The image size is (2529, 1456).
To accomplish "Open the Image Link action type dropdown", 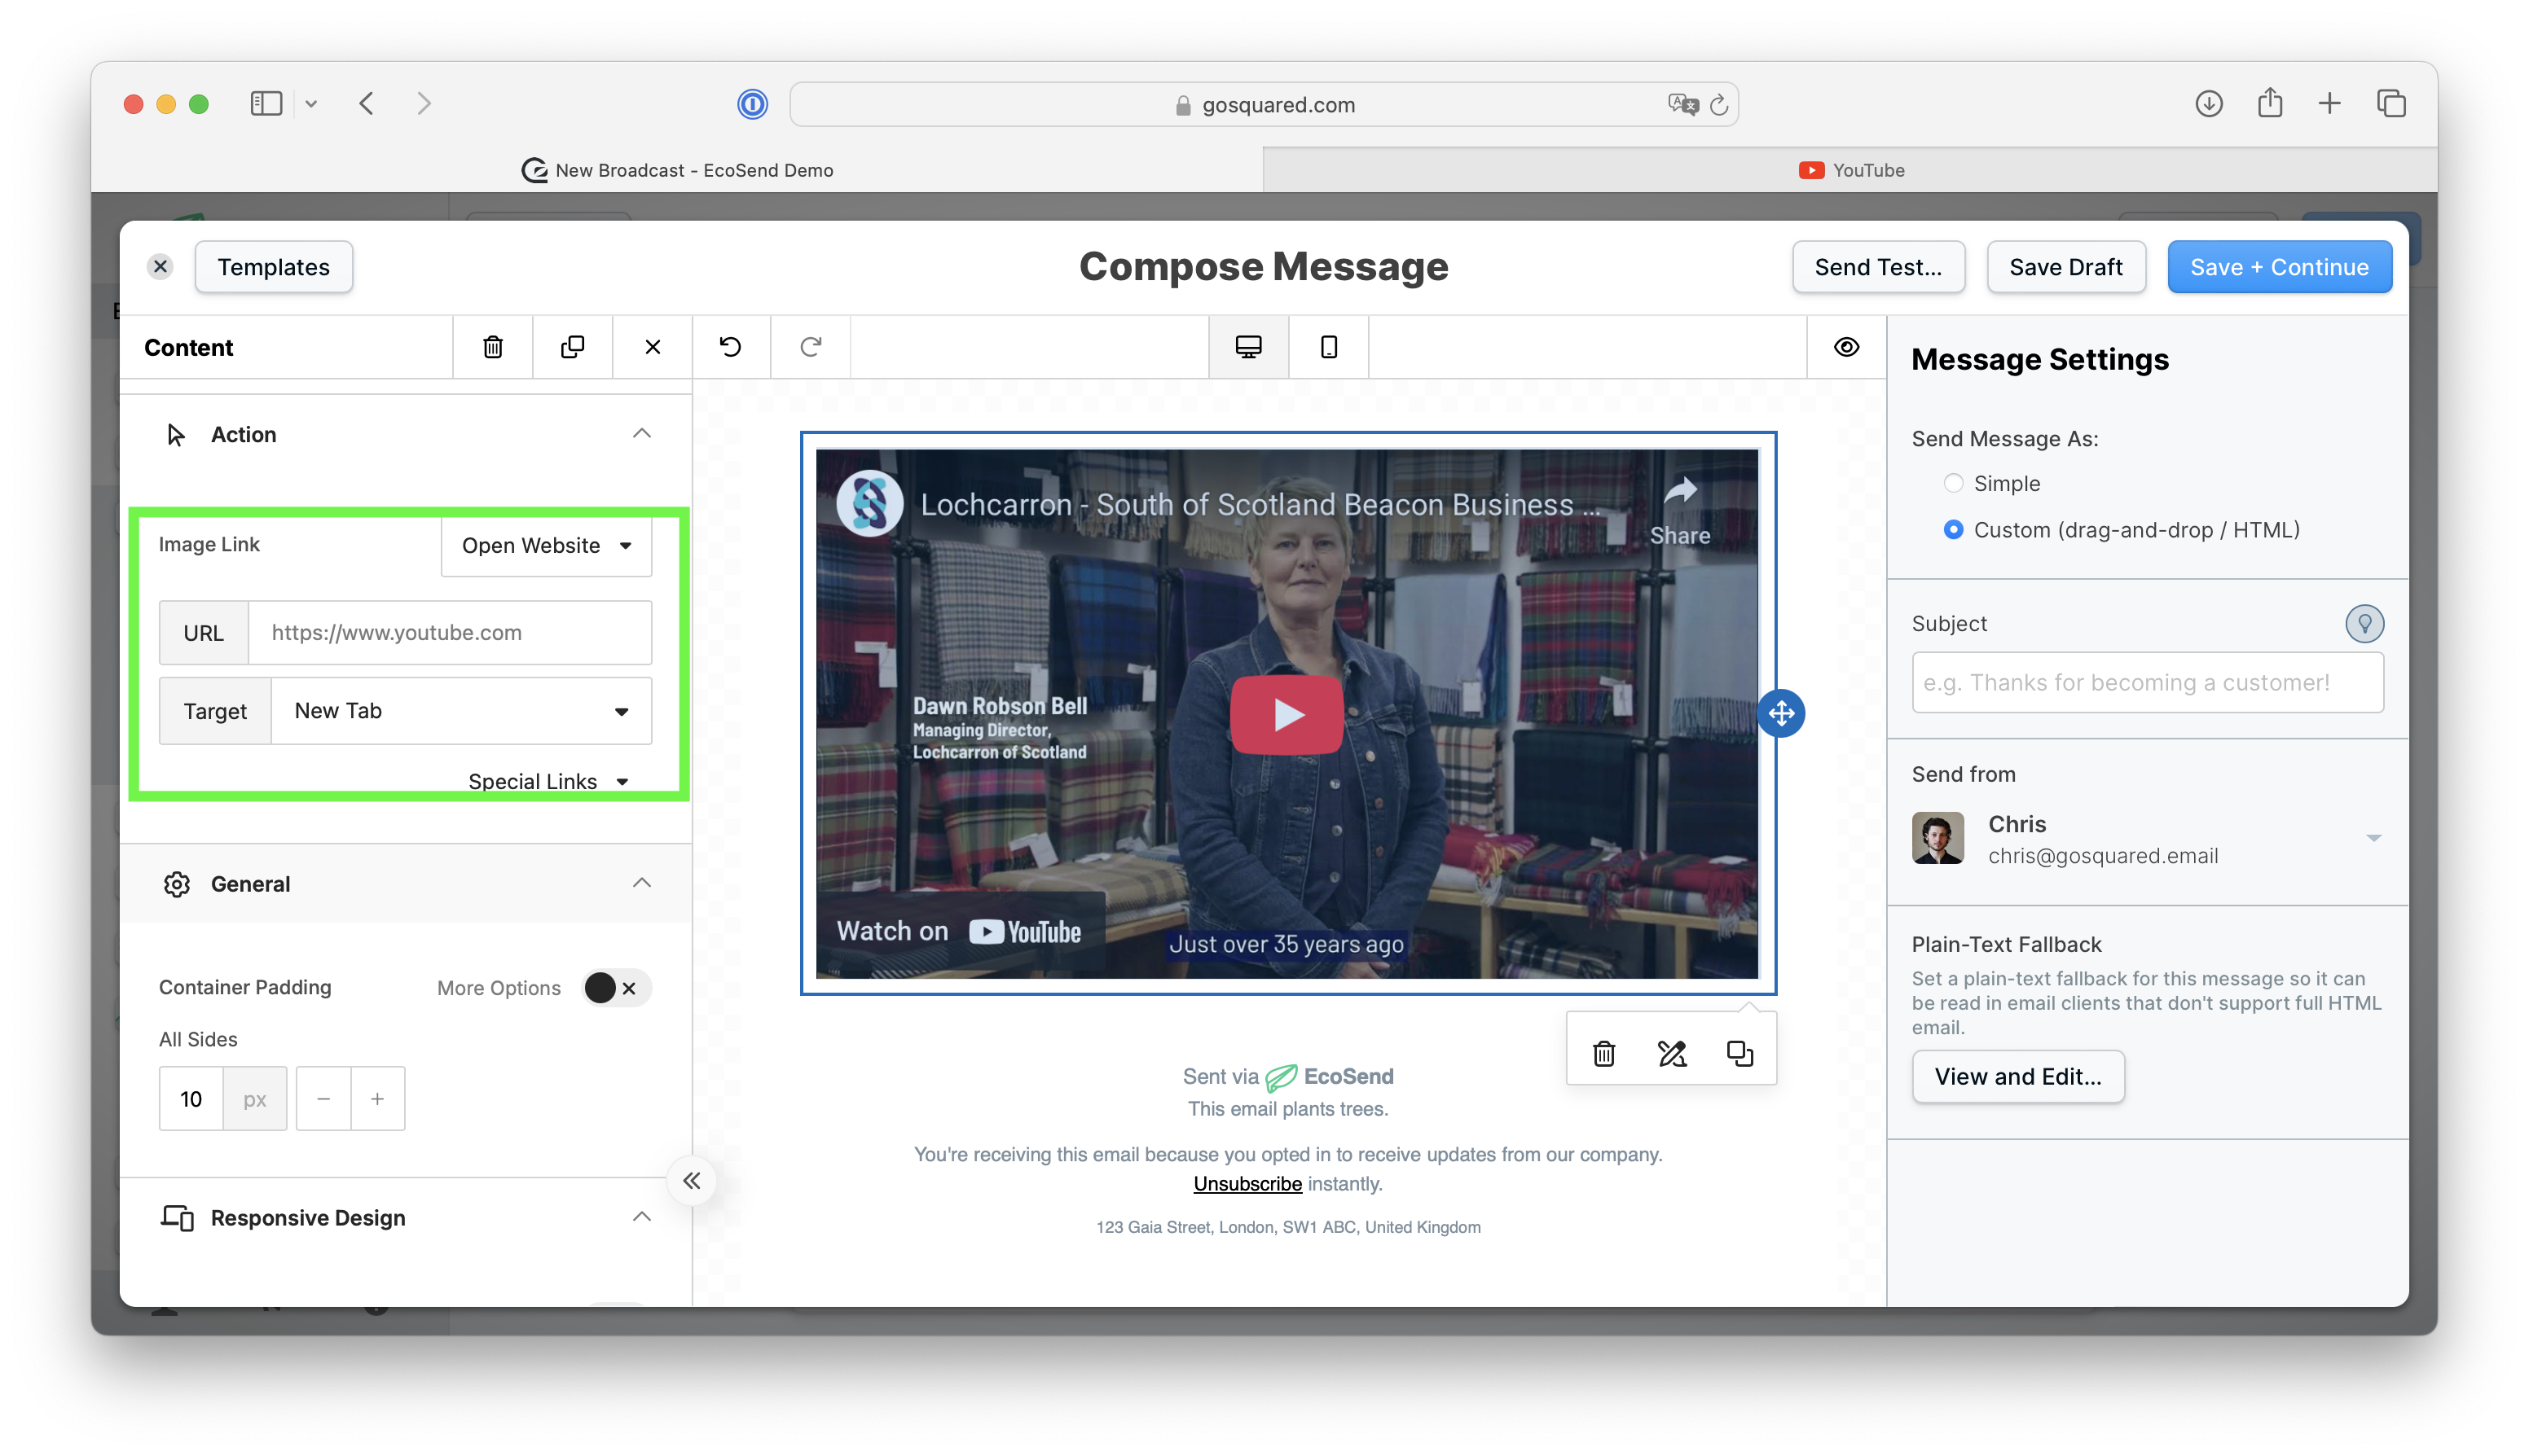I will click(x=546, y=545).
